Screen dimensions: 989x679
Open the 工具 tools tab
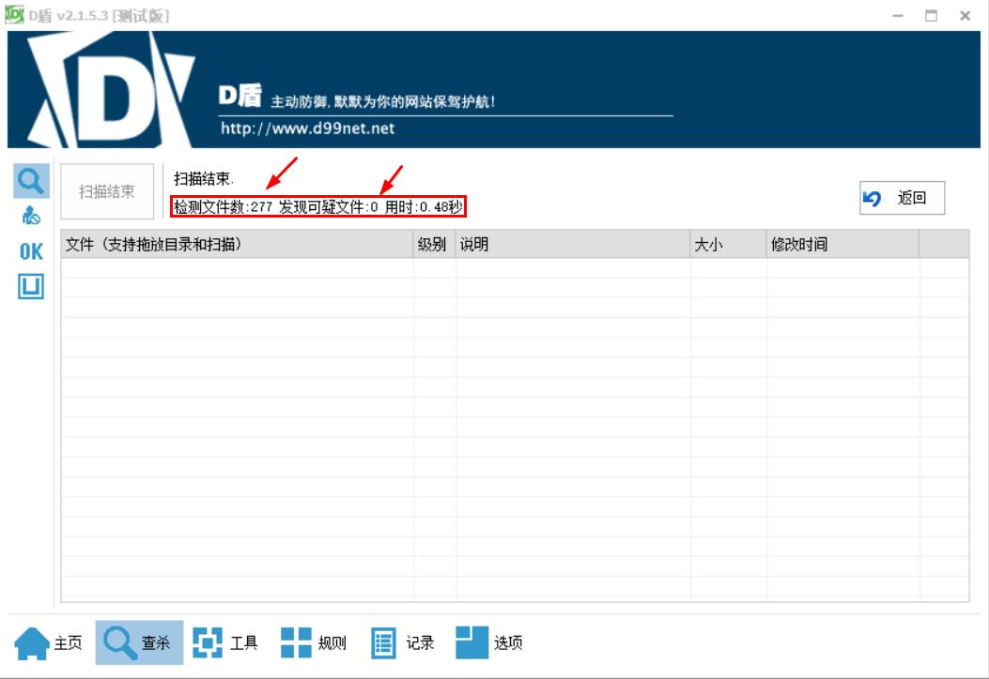(225, 642)
